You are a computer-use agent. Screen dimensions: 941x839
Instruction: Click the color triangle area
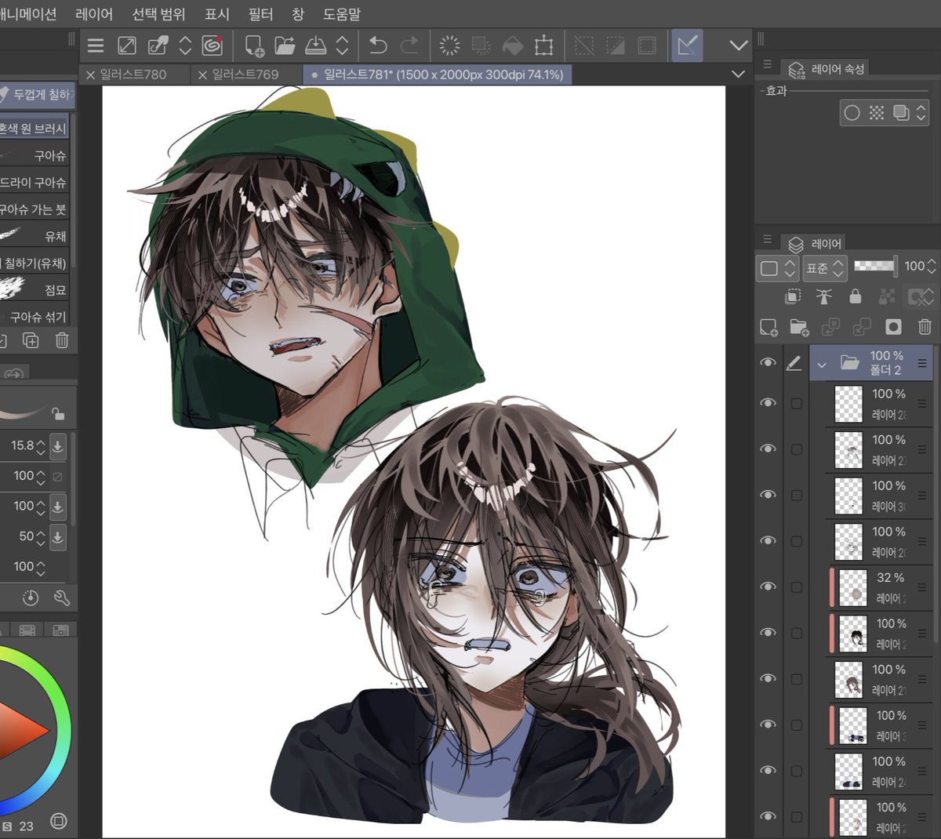[20, 731]
